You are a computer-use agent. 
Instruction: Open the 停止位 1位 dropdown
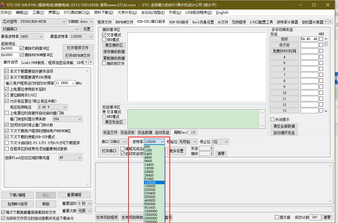coord(220,142)
